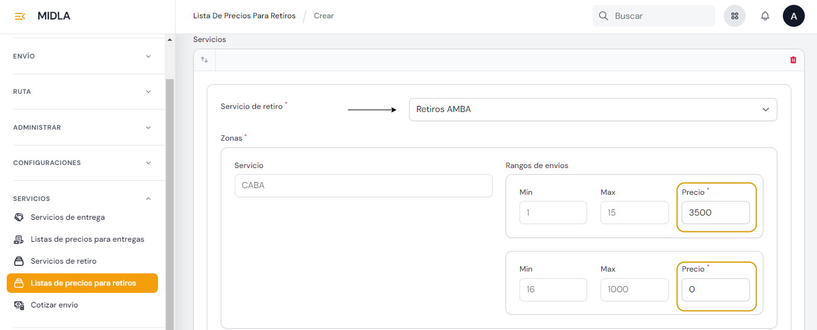Open notifications bell
The image size is (817, 330).
click(x=765, y=16)
